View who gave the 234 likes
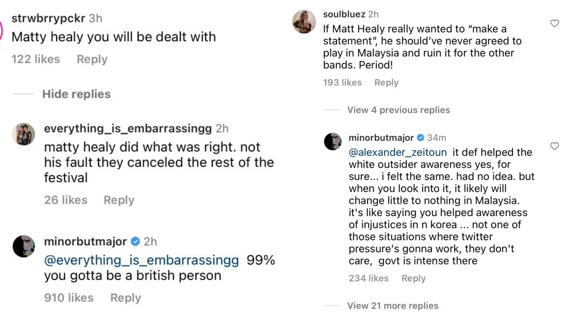 369,278
